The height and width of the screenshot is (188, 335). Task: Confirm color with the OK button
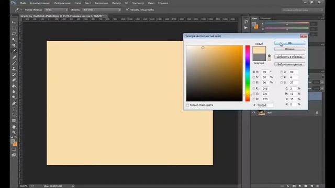[289, 43]
